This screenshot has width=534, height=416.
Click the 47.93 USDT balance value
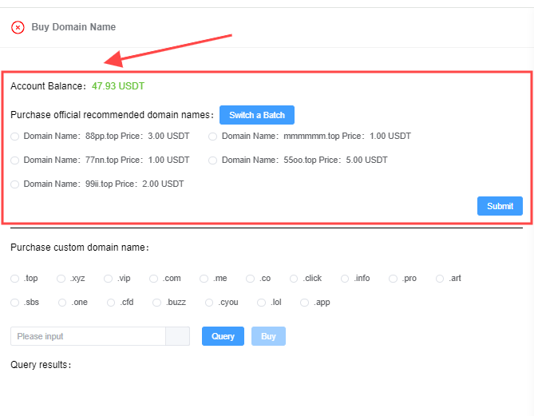(118, 86)
